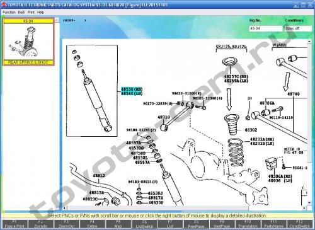Click the Back menu item
The height and width of the screenshot is (230, 315).
21,13
